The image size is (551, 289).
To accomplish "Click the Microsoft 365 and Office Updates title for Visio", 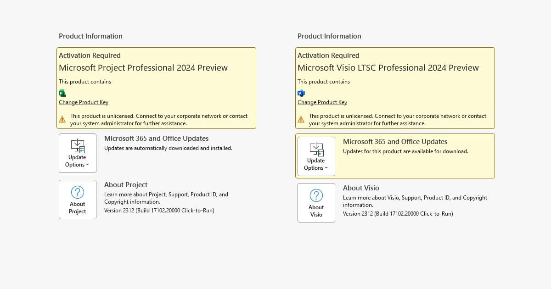I will 395,141.
